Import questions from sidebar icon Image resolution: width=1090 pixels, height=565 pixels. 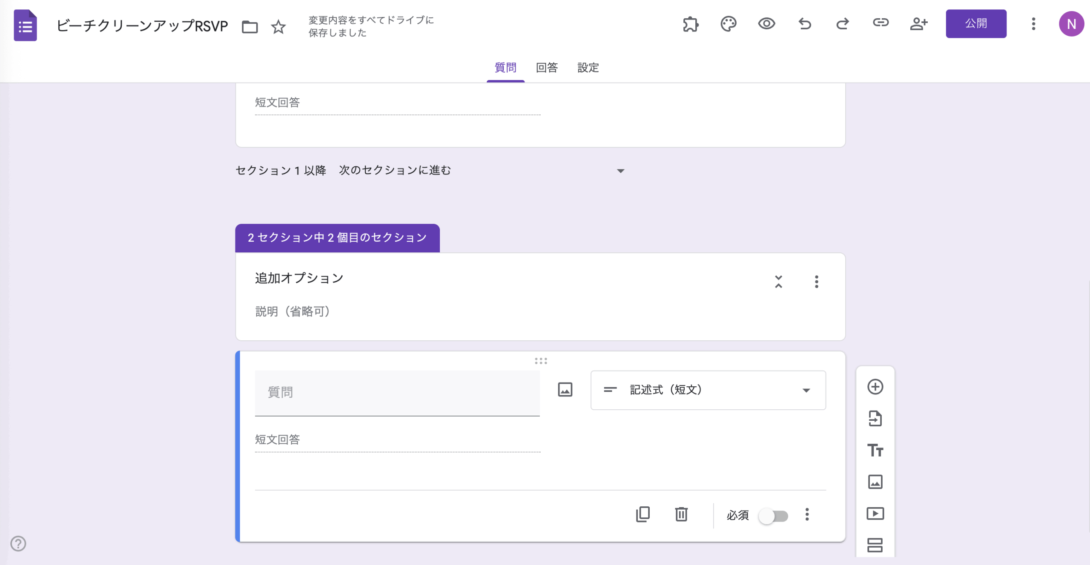[875, 419]
